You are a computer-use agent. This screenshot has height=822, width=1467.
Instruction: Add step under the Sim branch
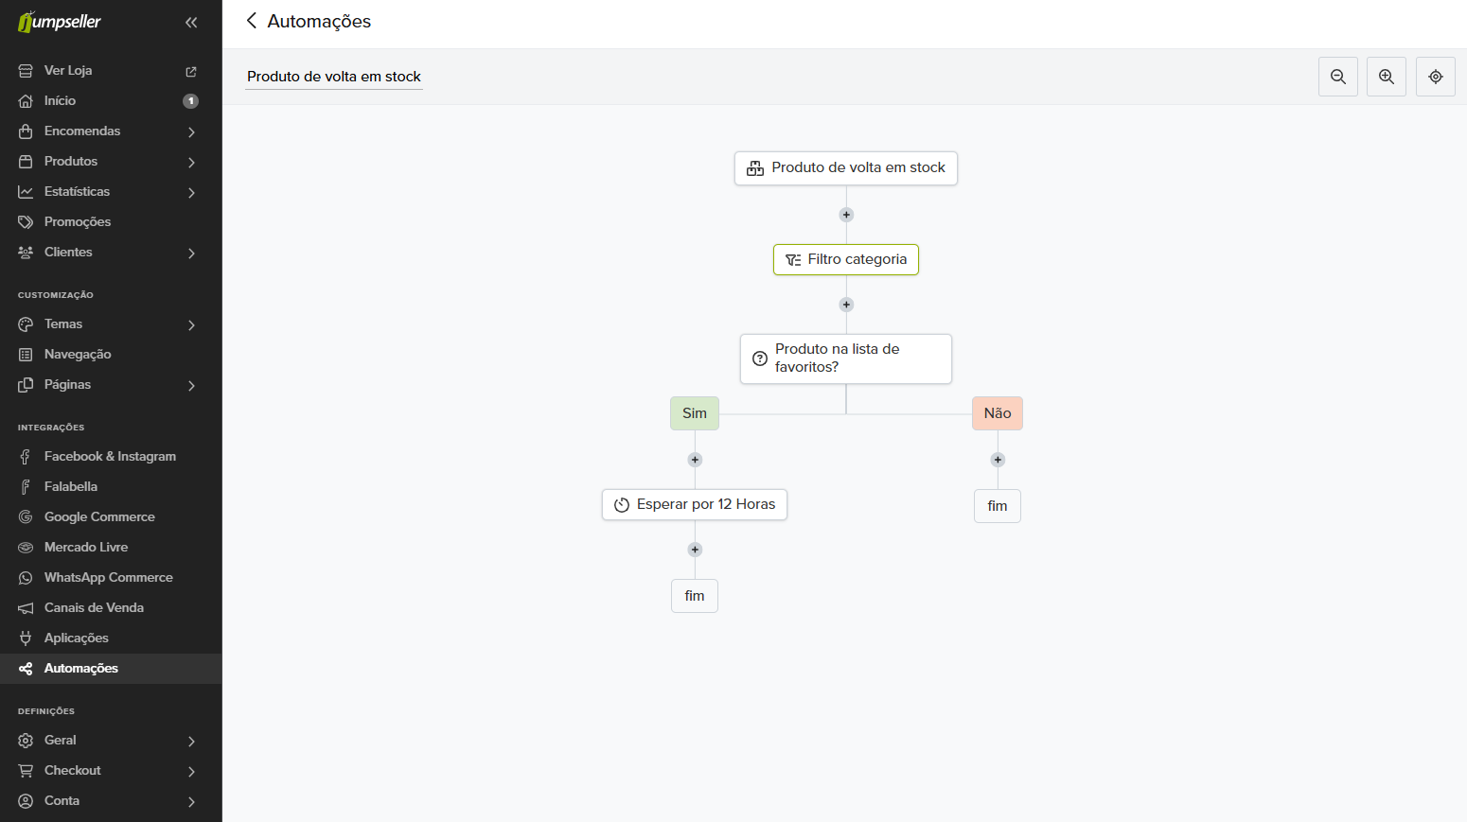(695, 460)
